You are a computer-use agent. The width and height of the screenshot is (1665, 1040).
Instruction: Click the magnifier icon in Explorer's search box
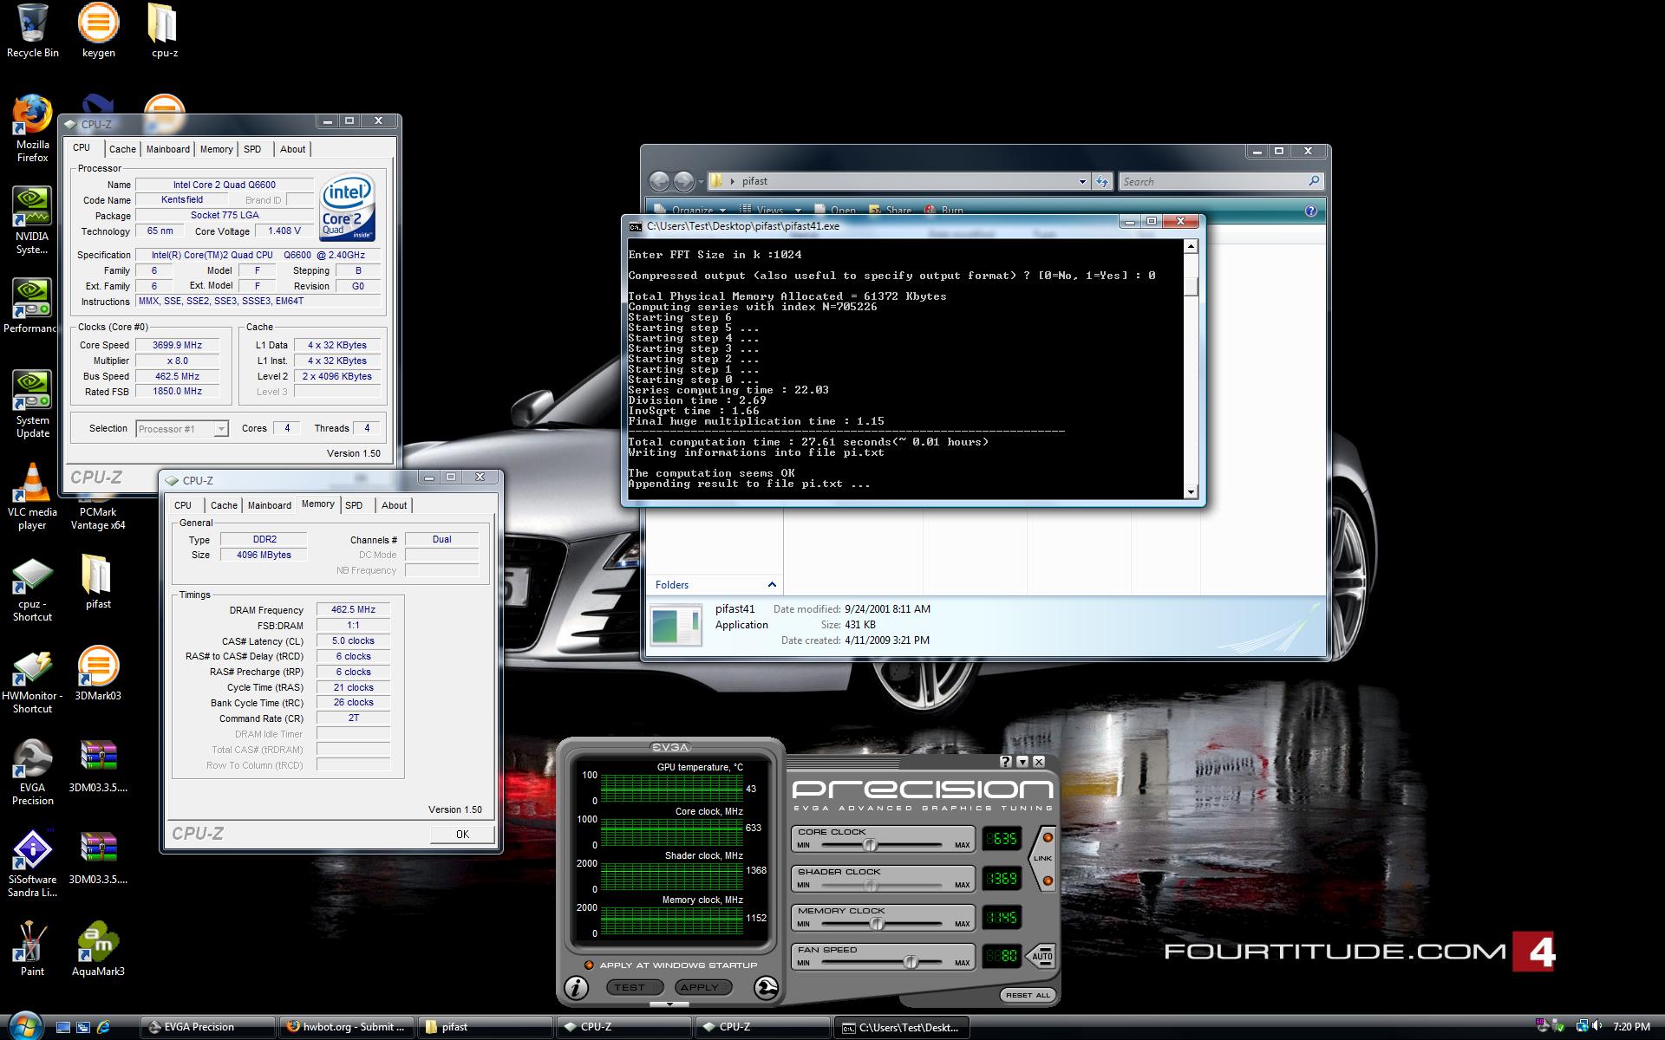(1314, 181)
